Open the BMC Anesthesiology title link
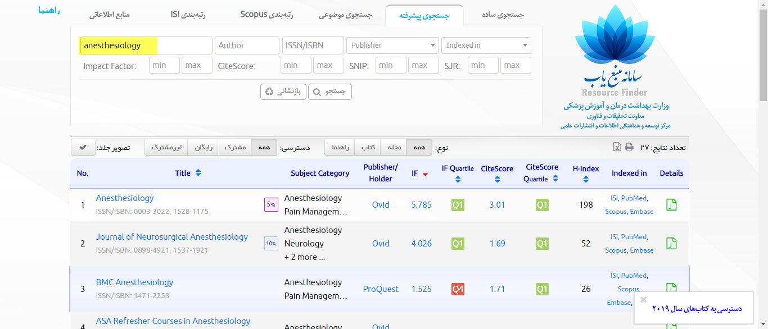Viewport: 768px width, 329px height. coord(134,282)
